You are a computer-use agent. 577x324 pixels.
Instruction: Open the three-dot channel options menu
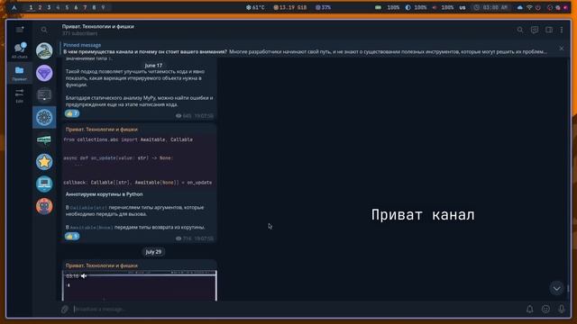[x=562, y=30]
